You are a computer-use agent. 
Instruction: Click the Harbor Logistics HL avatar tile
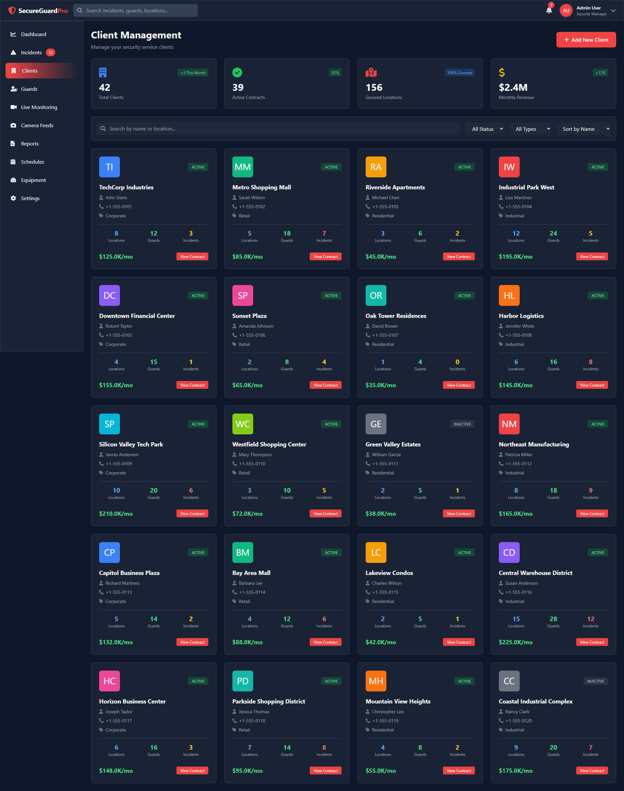point(509,295)
